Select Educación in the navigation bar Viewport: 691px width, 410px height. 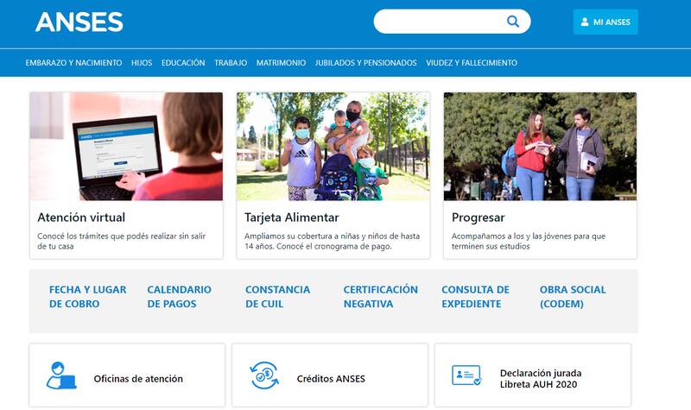click(x=183, y=63)
